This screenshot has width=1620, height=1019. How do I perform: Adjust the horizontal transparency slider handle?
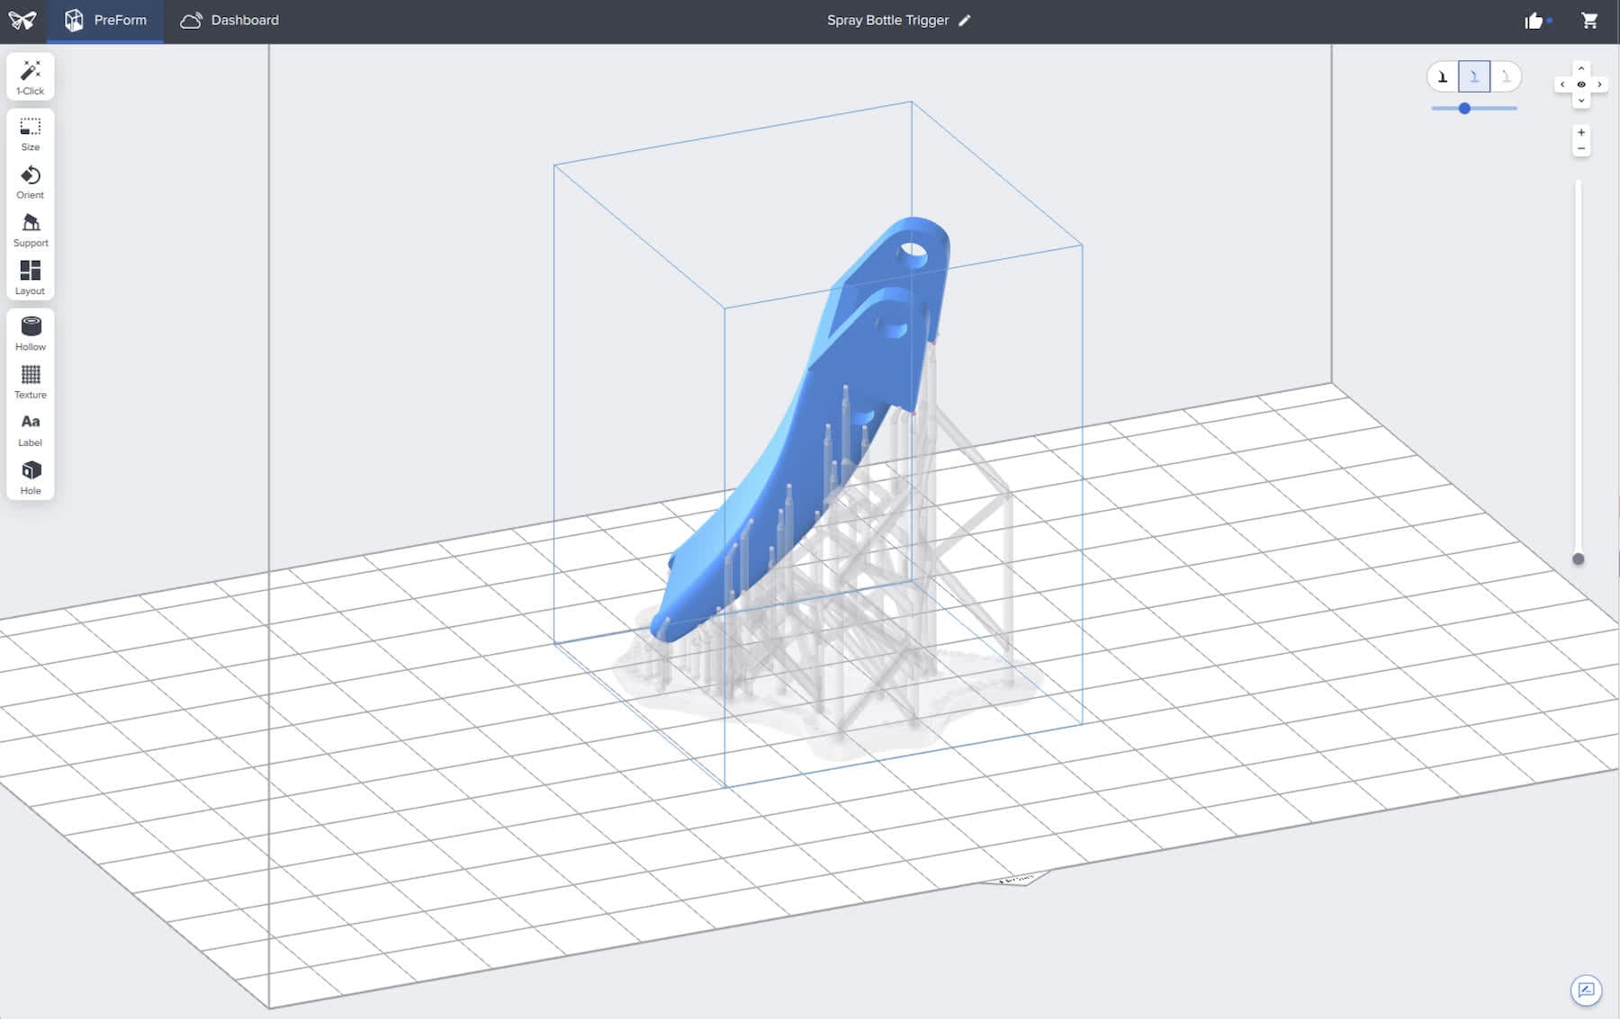point(1464,108)
